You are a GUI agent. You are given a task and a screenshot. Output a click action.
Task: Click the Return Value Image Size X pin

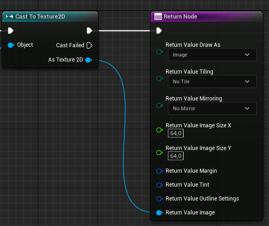[x=160, y=130]
